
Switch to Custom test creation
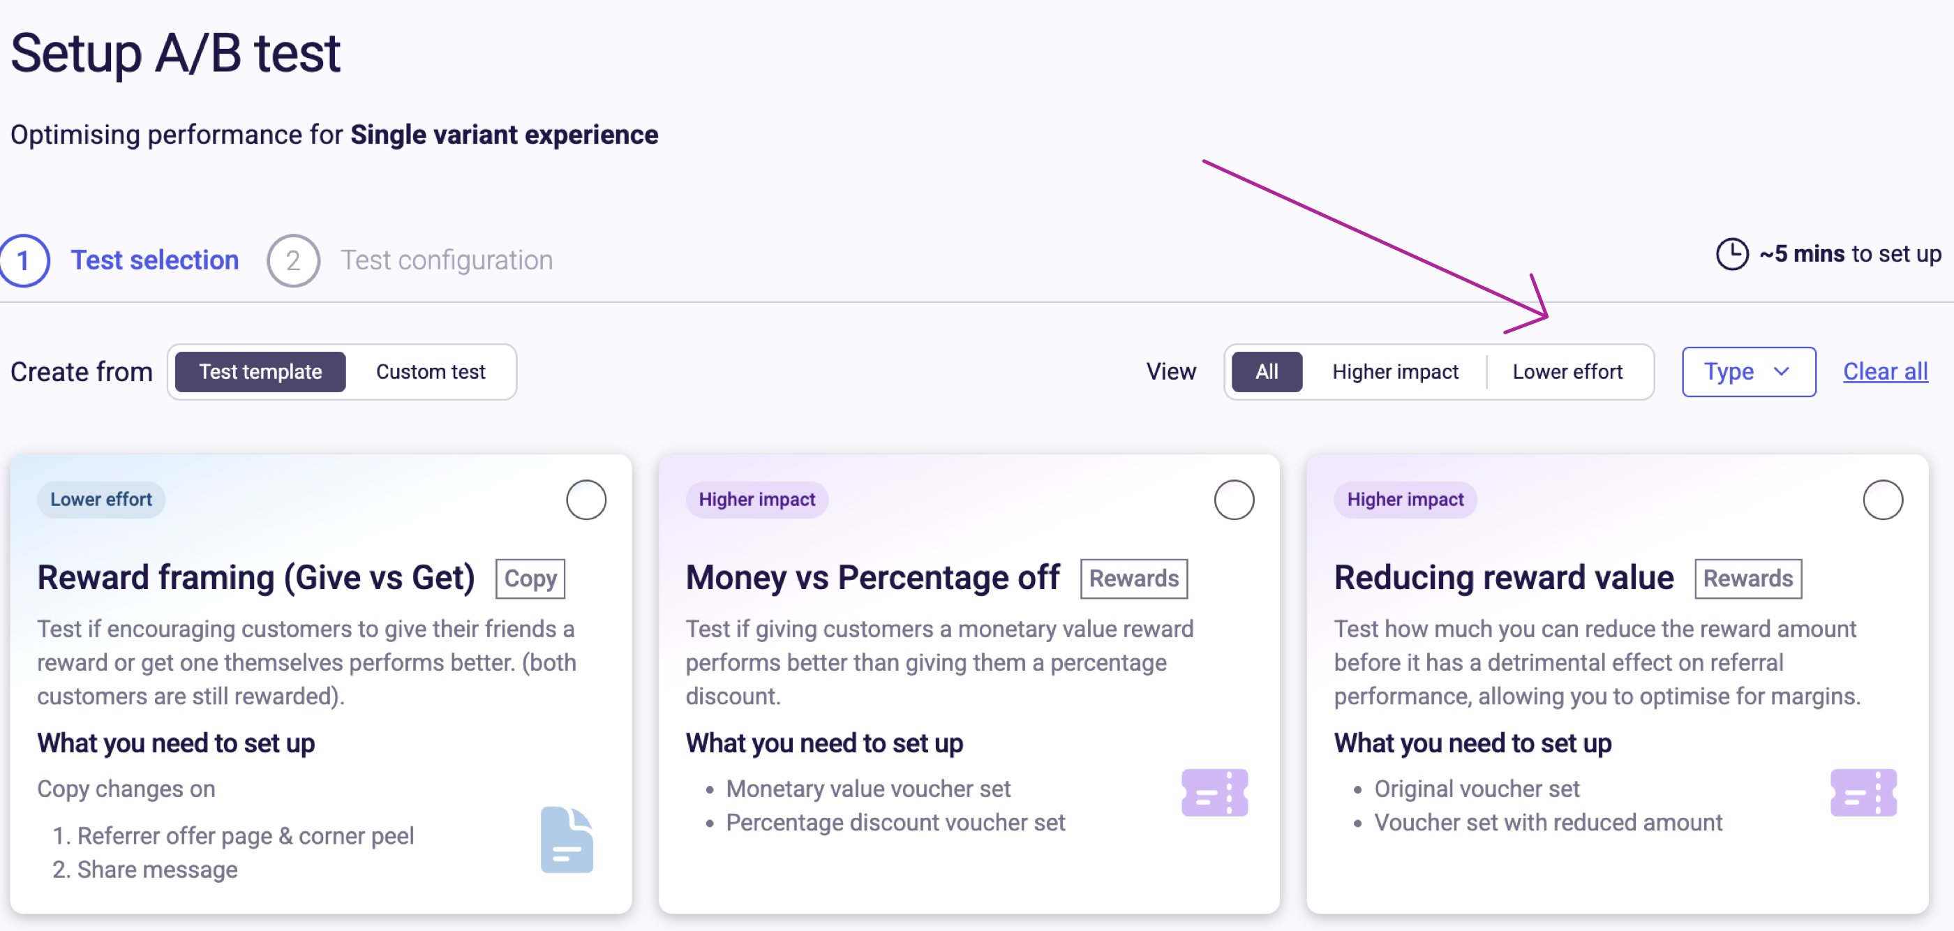430,372
